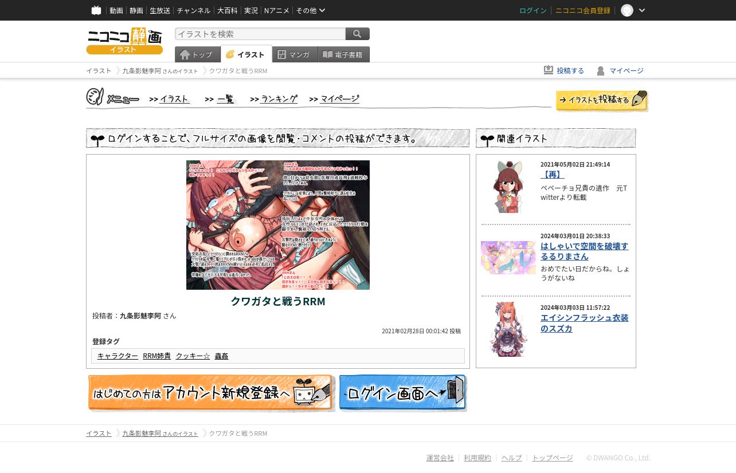Open Nアニメ in the top navigation
This screenshot has height=473, width=736.
(277, 10)
